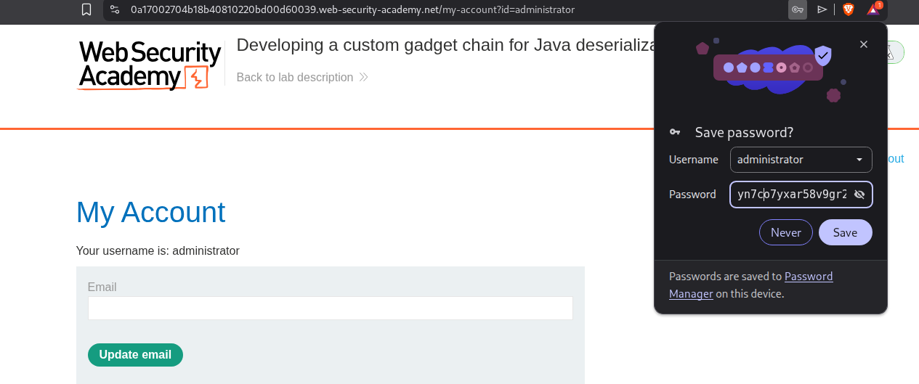Screen dimensions: 919x384
Task: Save the administrator password
Action: (x=845, y=232)
